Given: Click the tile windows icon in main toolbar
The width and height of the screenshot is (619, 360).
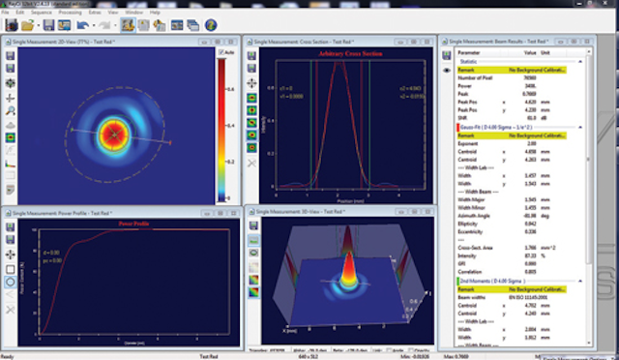Looking at the screenshot, I should pos(177,25).
